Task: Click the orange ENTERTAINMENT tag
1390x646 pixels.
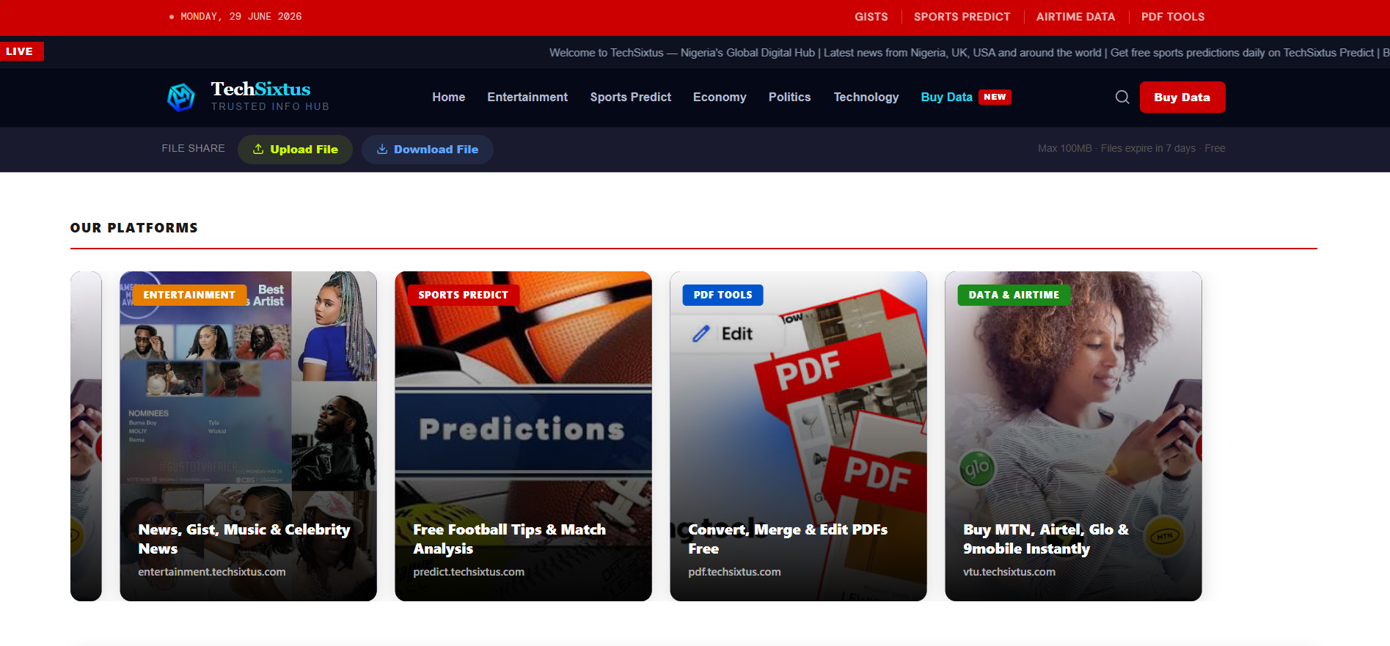Action: tap(189, 295)
